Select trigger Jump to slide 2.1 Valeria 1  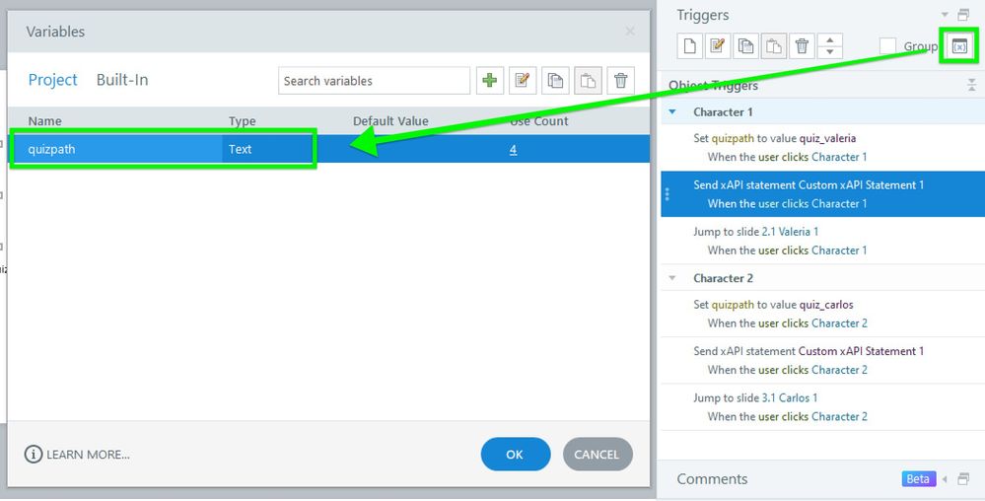(x=823, y=241)
